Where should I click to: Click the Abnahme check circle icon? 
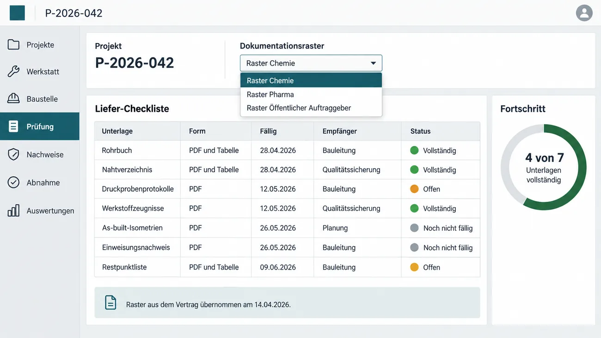coord(13,182)
